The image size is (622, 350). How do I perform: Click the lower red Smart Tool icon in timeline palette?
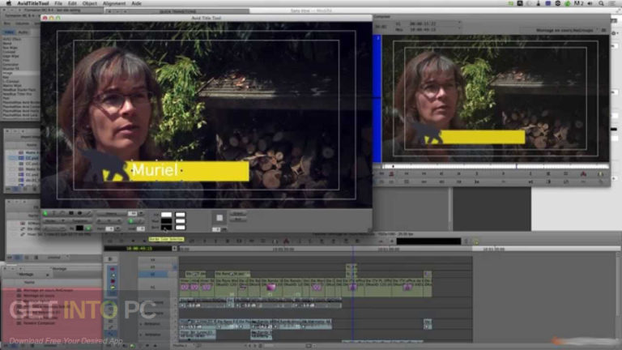pos(113,281)
